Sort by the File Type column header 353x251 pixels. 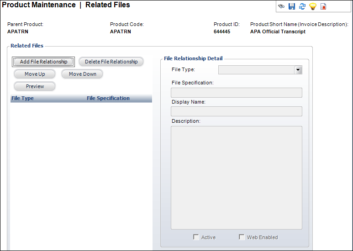pyautogui.click(x=22, y=98)
